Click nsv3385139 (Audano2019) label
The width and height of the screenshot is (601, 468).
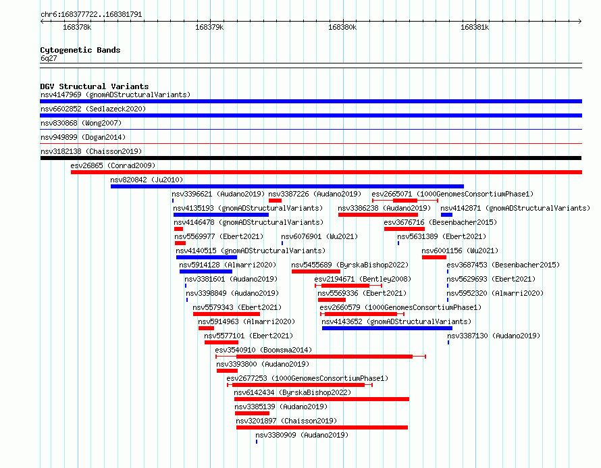pos(281,407)
